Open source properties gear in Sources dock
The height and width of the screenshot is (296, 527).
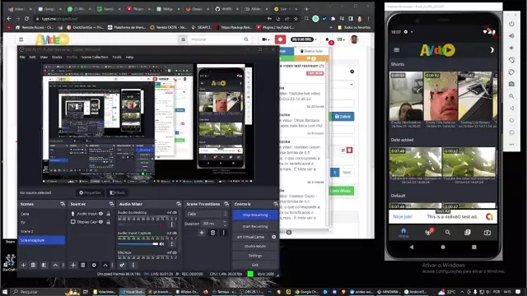(x=94, y=265)
